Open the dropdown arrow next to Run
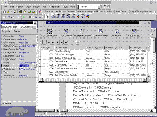The height and width of the screenshot is (117, 157). (x=27, y=17)
